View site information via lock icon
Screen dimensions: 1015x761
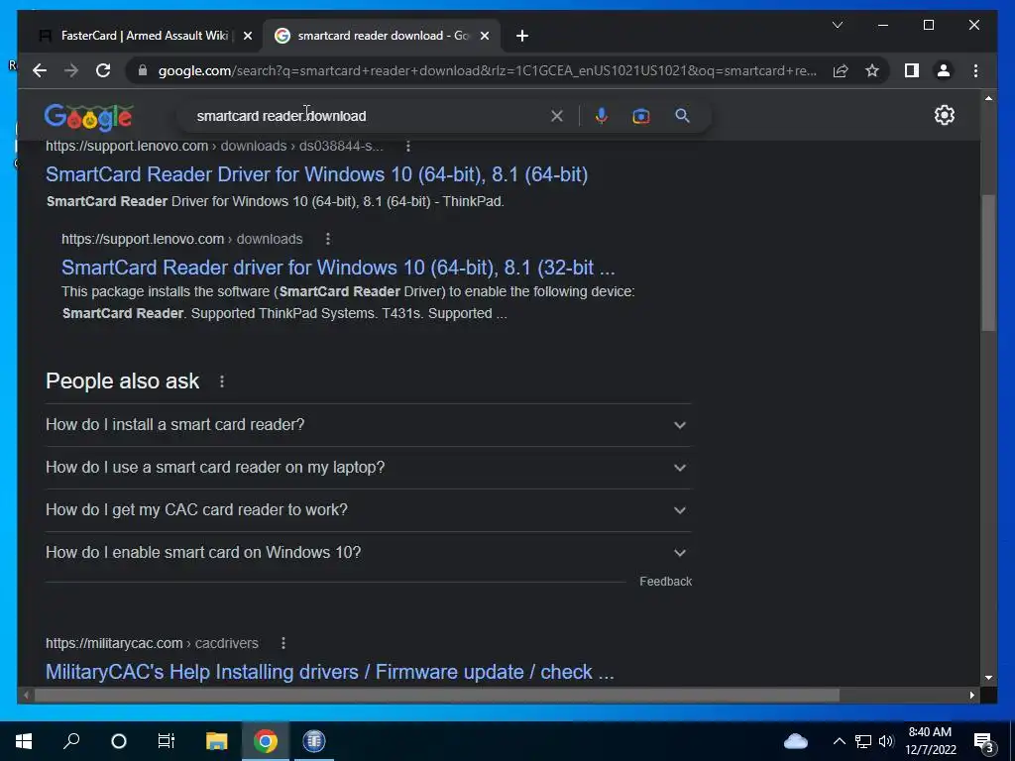click(x=143, y=70)
